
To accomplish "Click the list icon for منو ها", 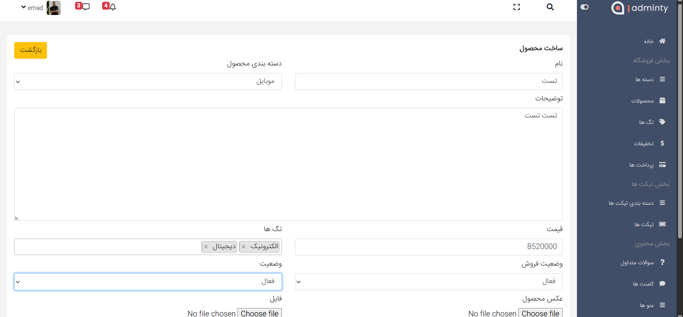I will click(x=662, y=305).
